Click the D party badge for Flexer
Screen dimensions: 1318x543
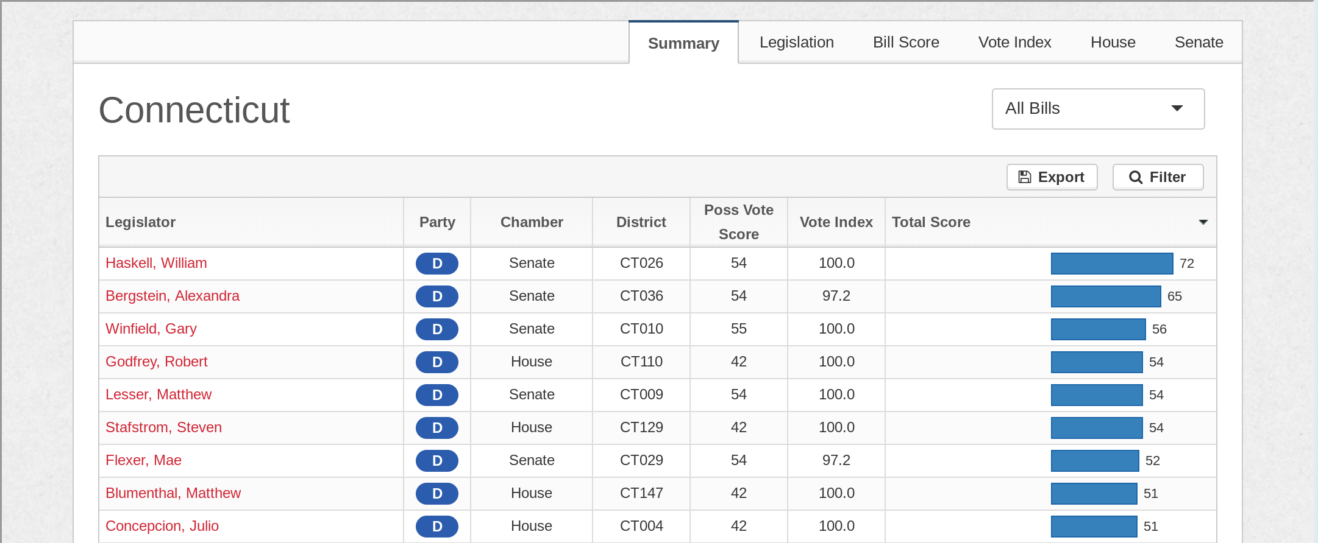coord(436,461)
